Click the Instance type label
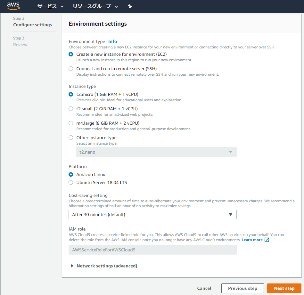 click(82, 86)
